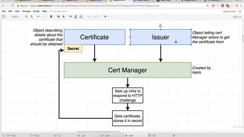
Task: Select the 'Sets up infra' box
Action: [x=128, y=96]
